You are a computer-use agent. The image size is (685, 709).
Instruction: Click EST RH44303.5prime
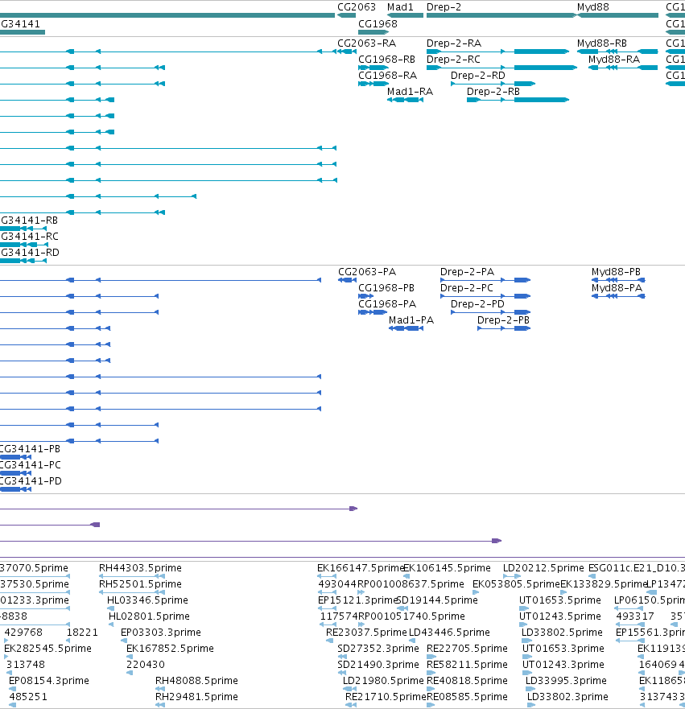click(x=140, y=568)
